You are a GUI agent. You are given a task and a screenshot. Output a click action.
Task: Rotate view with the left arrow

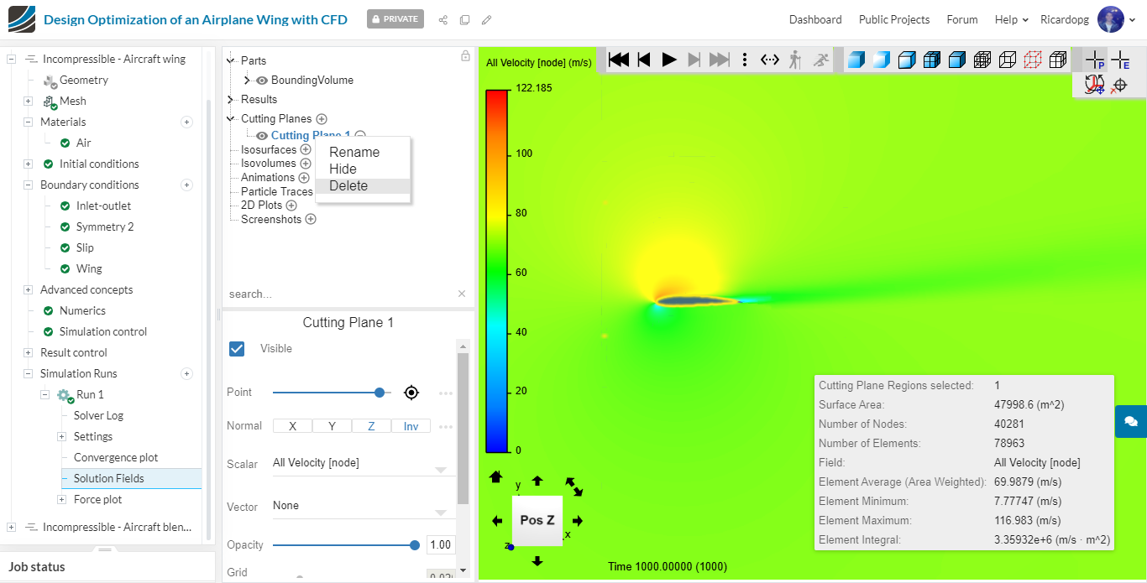tap(497, 521)
